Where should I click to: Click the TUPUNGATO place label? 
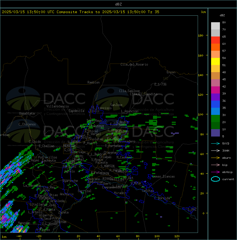(x=46, y=198)
